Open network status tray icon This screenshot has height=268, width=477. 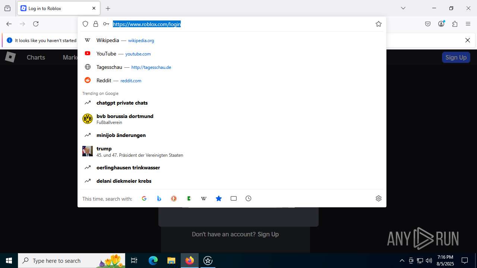[420, 261]
